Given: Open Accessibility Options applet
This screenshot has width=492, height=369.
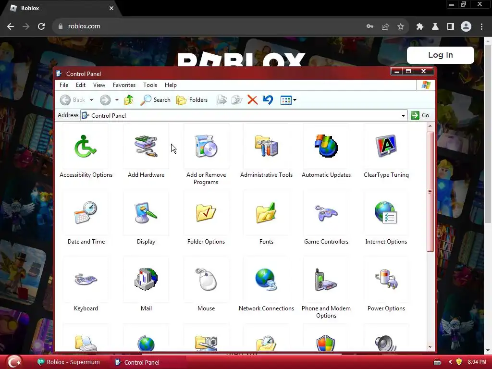Looking at the screenshot, I should click(86, 147).
